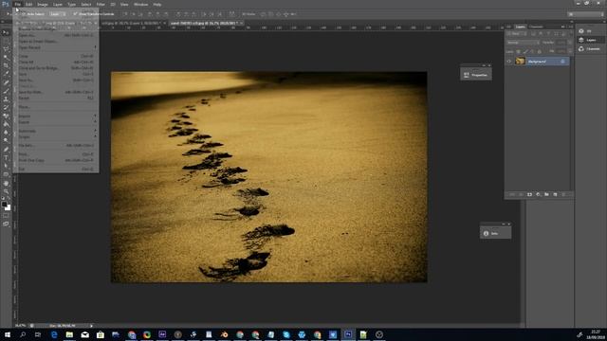607x341 pixels.
Task: Create new adjustment layer from panel footer
Action: (538, 194)
